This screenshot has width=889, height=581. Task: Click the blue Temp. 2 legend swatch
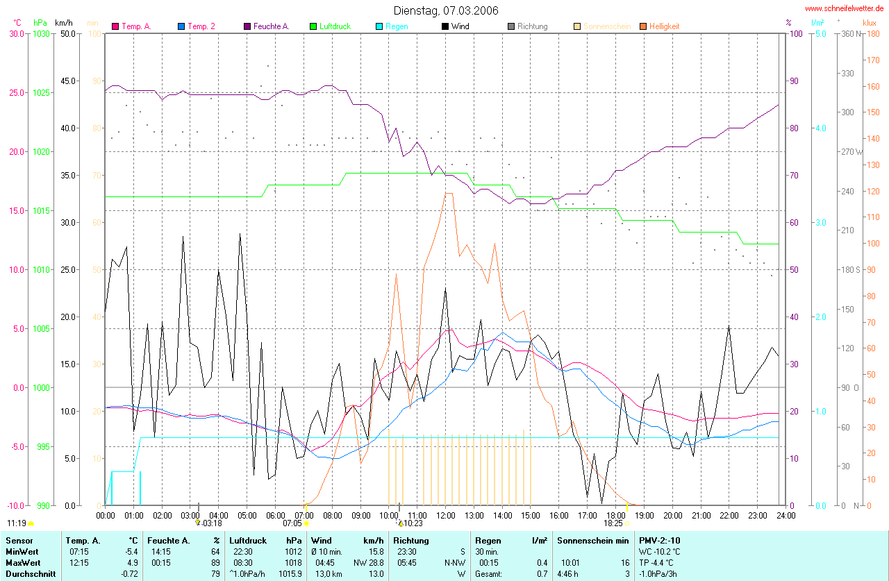point(181,26)
